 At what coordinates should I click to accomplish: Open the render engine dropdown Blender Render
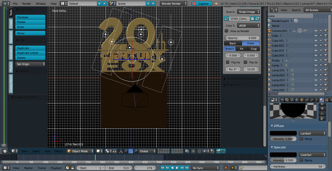pyautogui.click(x=174, y=4)
